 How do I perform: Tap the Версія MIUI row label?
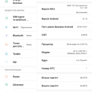(48, 9)
